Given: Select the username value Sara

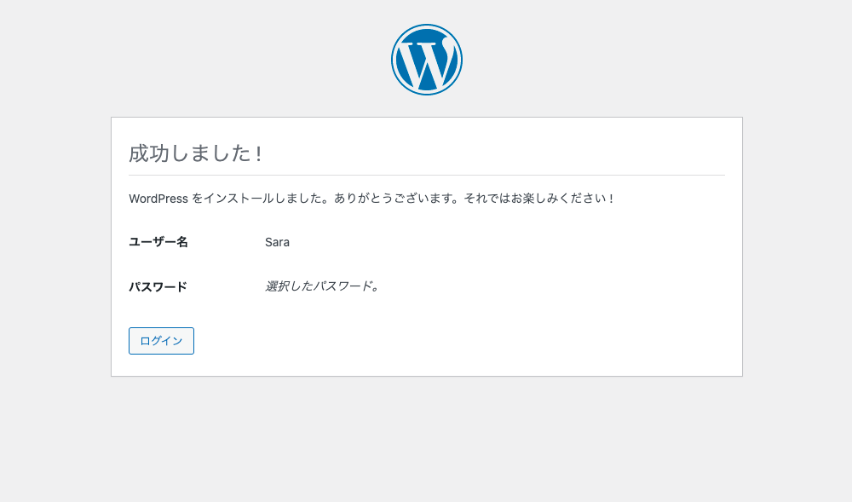Looking at the screenshot, I should pyautogui.click(x=277, y=242).
